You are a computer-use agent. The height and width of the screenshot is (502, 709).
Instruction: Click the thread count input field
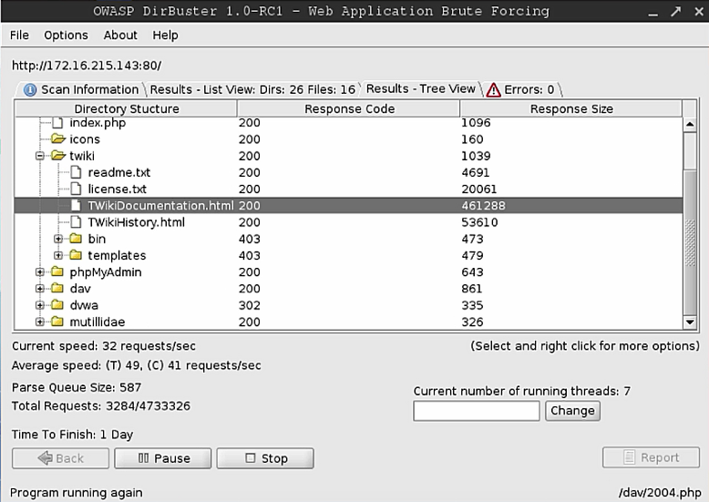[477, 411]
